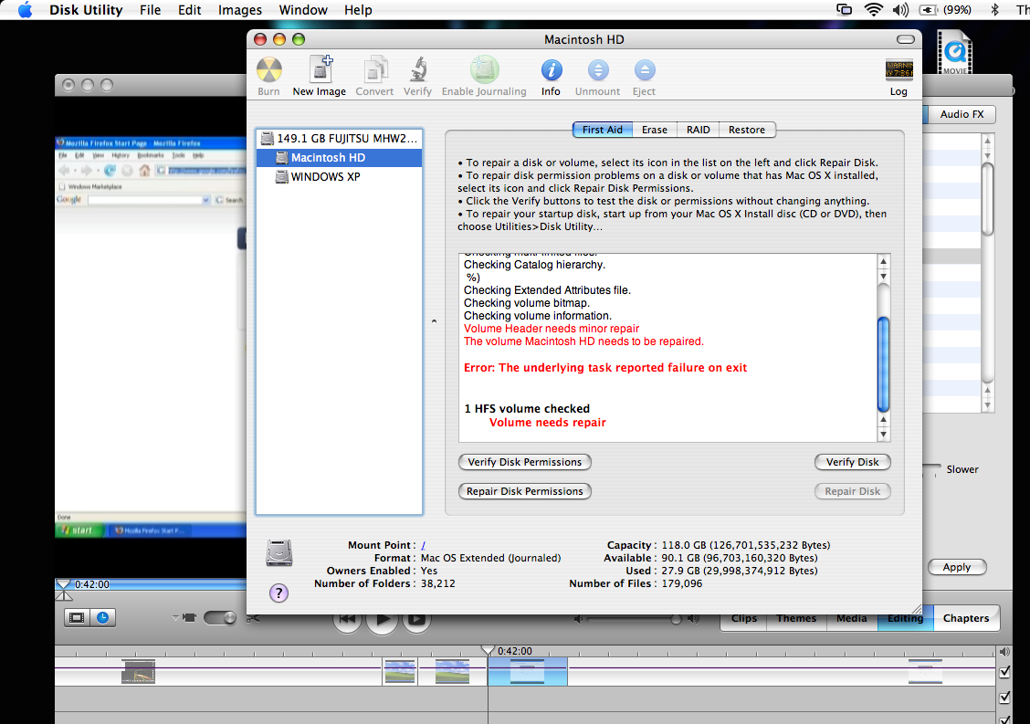Switch to the Restore tab
The width and height of the screenshot is (1030, 724).
click(747, 130)
